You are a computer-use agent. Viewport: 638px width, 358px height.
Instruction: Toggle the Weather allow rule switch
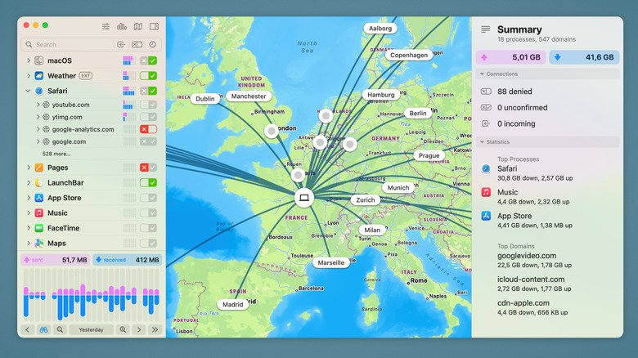pyautogui.click(x=148, y=76)
